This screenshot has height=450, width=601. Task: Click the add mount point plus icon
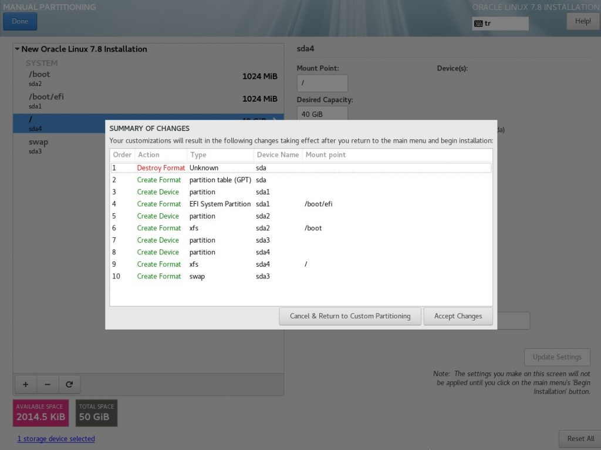pos(26,384)
